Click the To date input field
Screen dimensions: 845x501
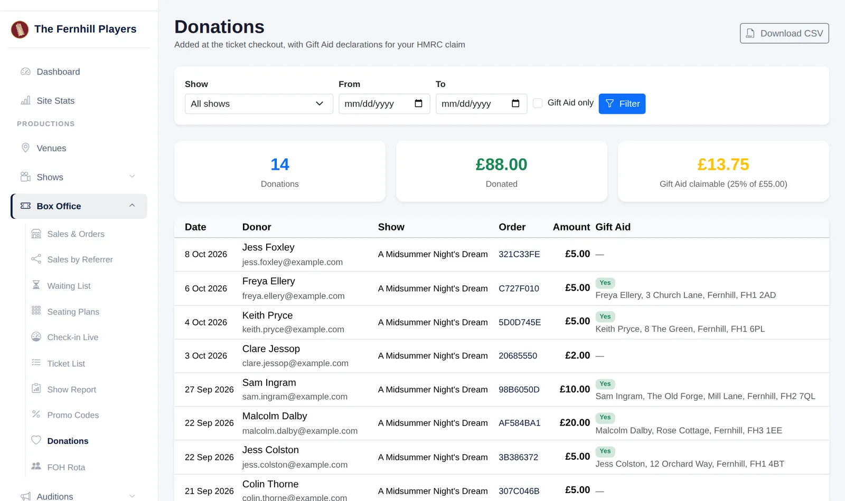point(481,104)
